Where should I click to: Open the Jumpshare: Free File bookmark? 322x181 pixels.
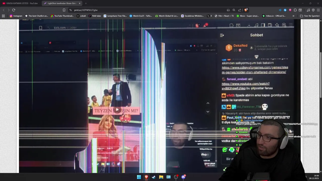pos(115,16)
